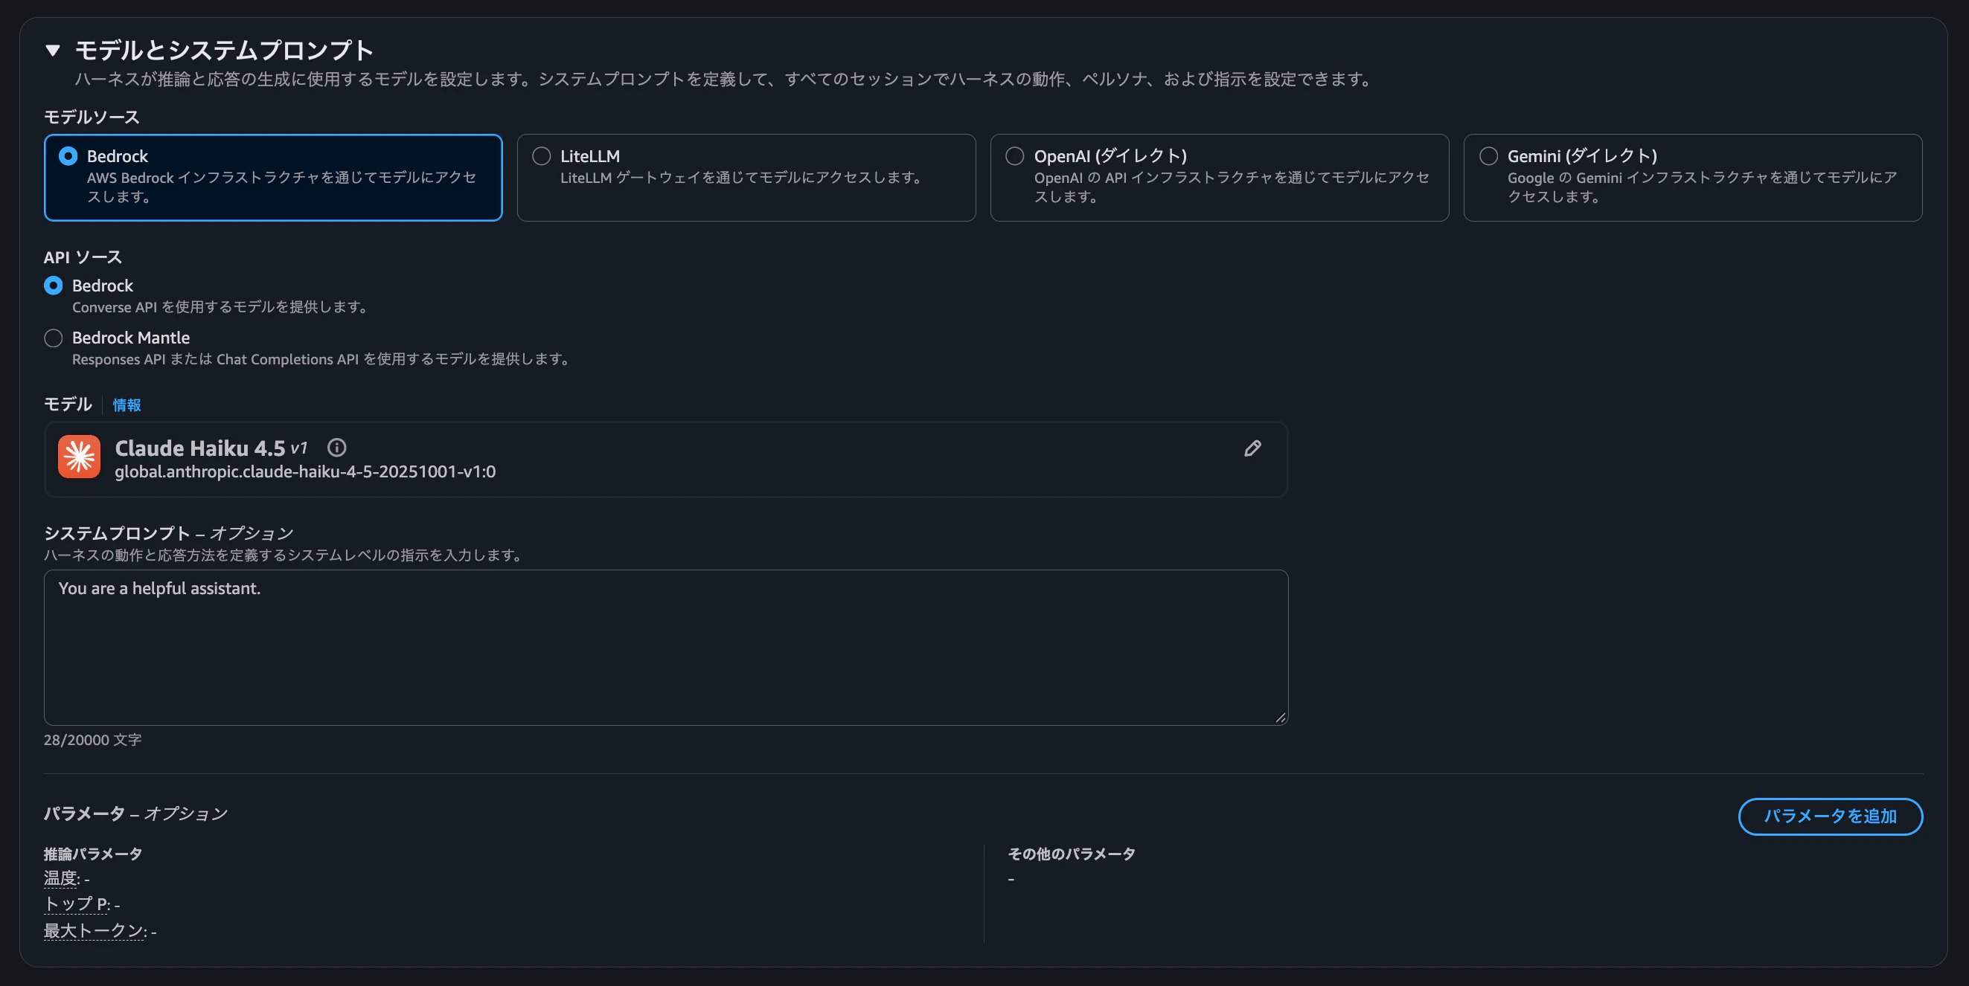The height and width of the screenshot is (986, 1969).
Task: Click the パラメータを追加 button
Action: 1830,816
